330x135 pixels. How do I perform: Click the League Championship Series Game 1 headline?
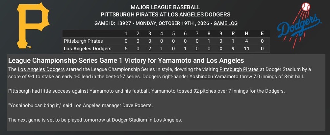point(126,61)
